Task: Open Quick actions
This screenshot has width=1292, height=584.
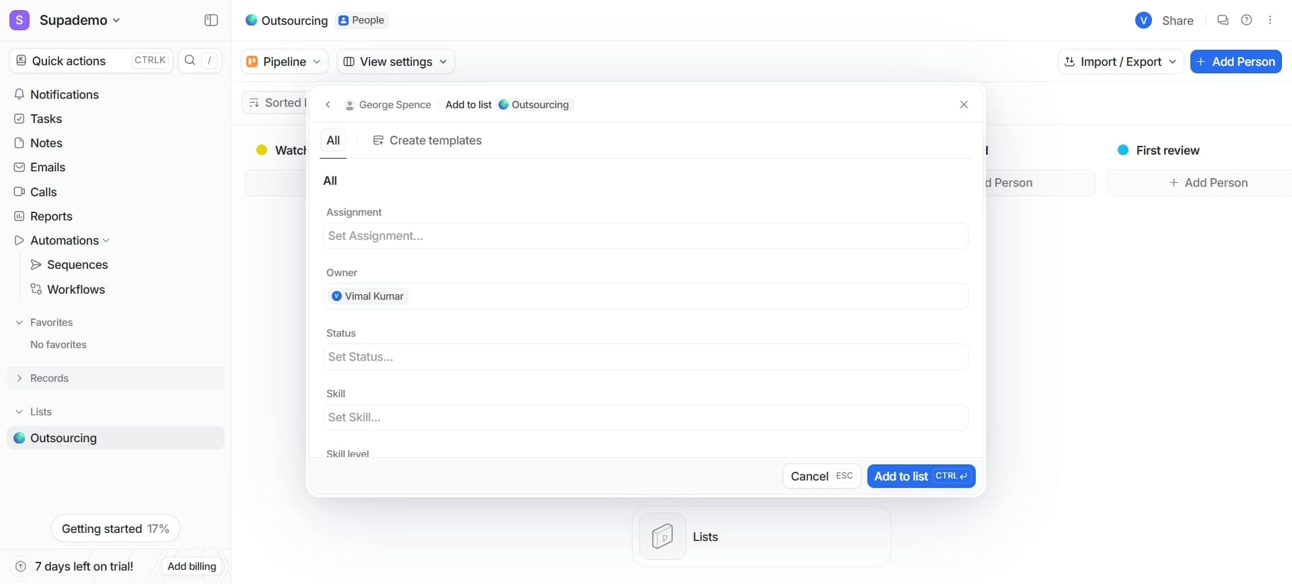Action: 92,60
